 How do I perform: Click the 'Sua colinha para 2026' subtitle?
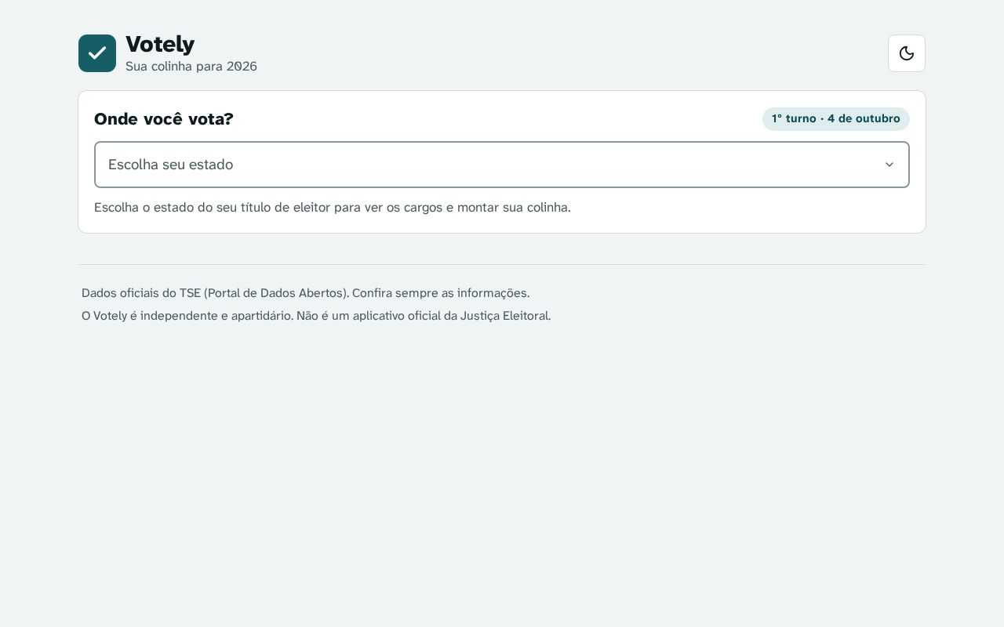[191, 67]
